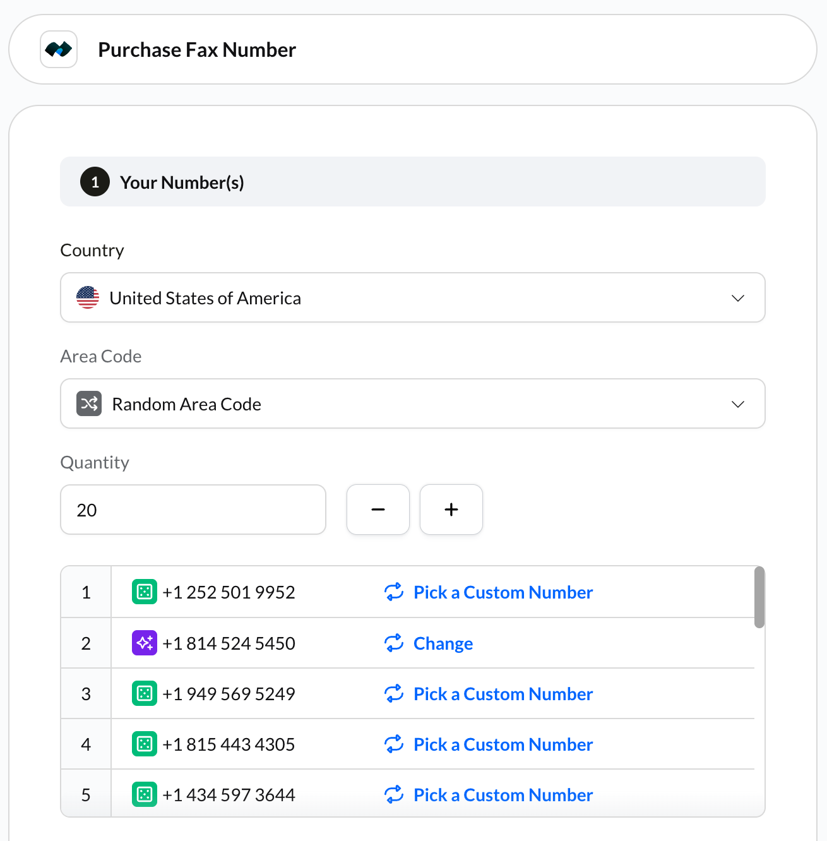Click the Purchase Fax Number app logo icon
827x841 pixels.
coord(58,49)
